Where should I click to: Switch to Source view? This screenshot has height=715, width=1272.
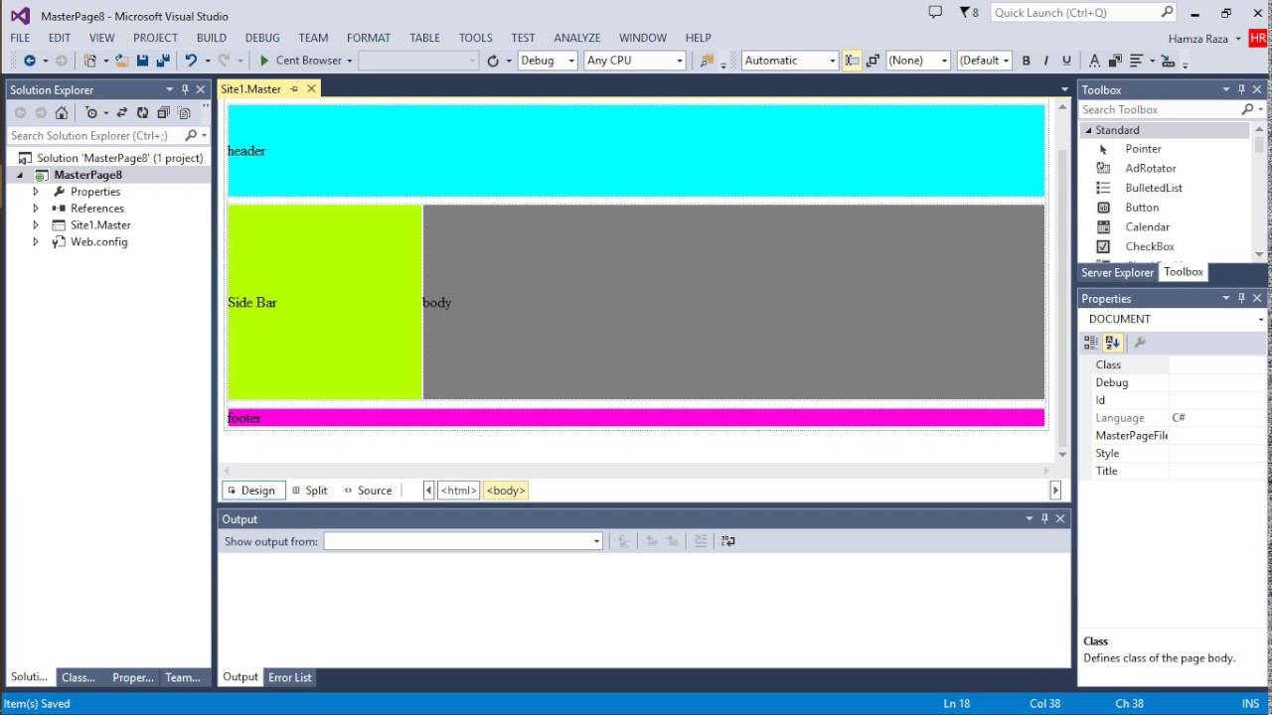368,491
